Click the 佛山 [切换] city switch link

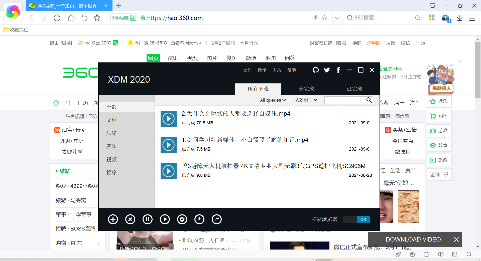tap(61, 43)
